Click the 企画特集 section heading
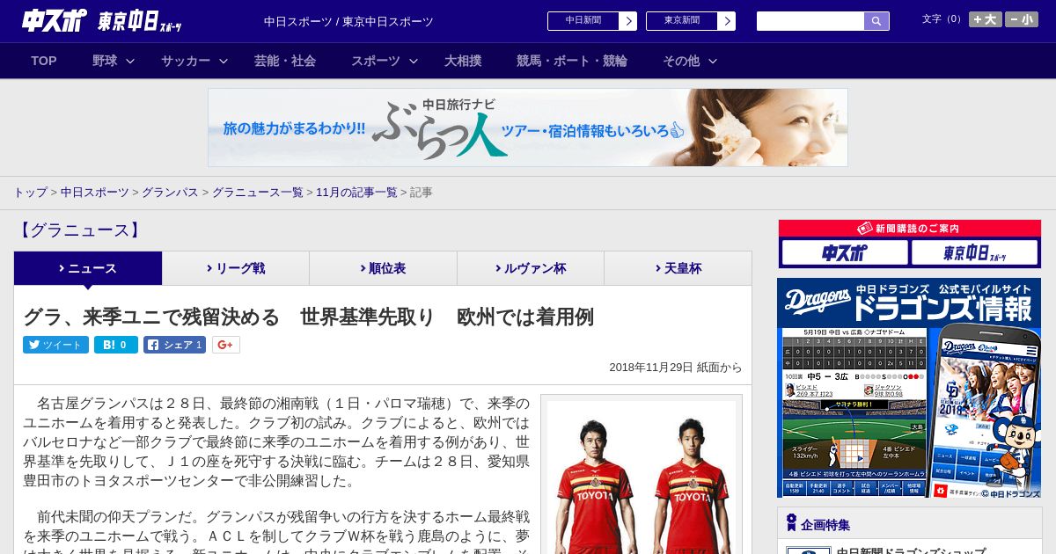The height and width of the screenshot is (554, 1056). tap(825, 525)
